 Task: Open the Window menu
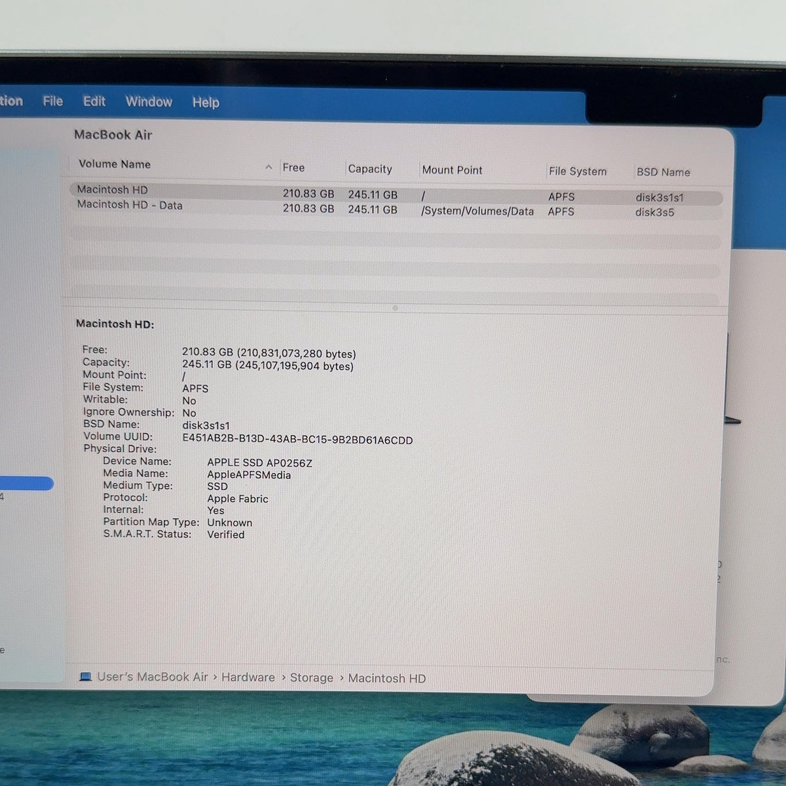149,102
